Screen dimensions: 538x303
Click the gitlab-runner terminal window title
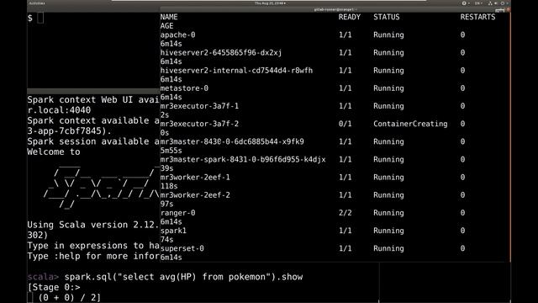335,9
